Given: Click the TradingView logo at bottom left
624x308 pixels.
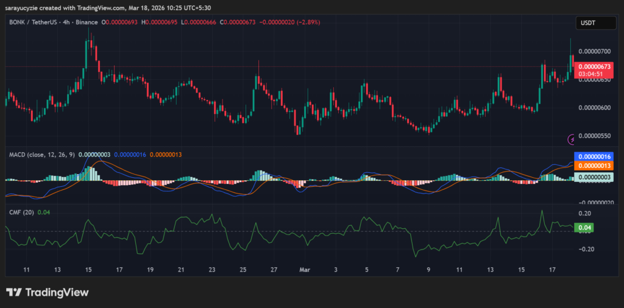Looking at the screenshot, I should click(48, 292).
